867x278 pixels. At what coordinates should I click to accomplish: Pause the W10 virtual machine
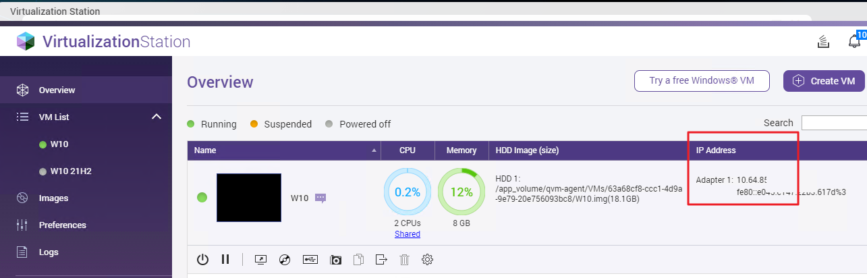tap(225, 259)
